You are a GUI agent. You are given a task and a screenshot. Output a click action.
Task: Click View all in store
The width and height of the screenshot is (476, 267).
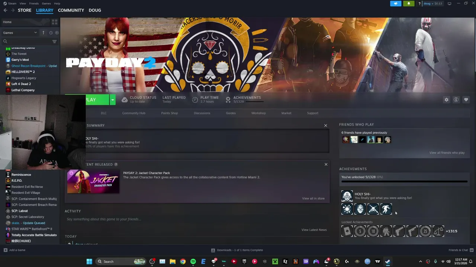(x=313, y=198)
